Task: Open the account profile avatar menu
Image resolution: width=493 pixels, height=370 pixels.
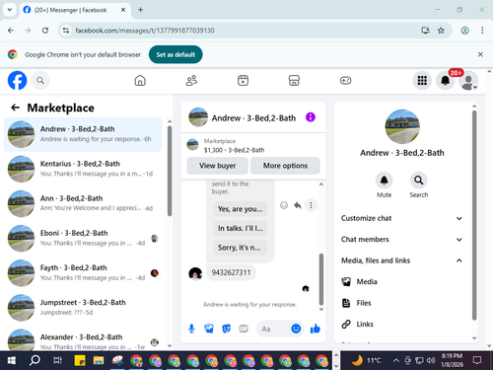Action: (x=468, y=80)
